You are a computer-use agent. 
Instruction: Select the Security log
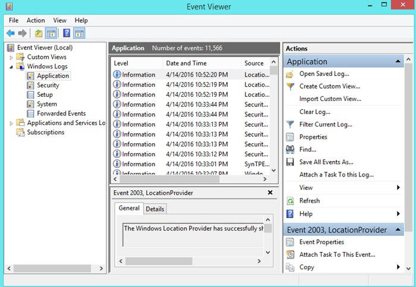pos(48,86)
